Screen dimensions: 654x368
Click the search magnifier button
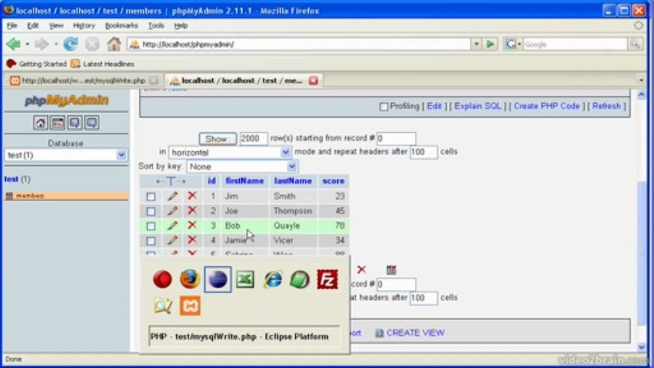[635, 44]
